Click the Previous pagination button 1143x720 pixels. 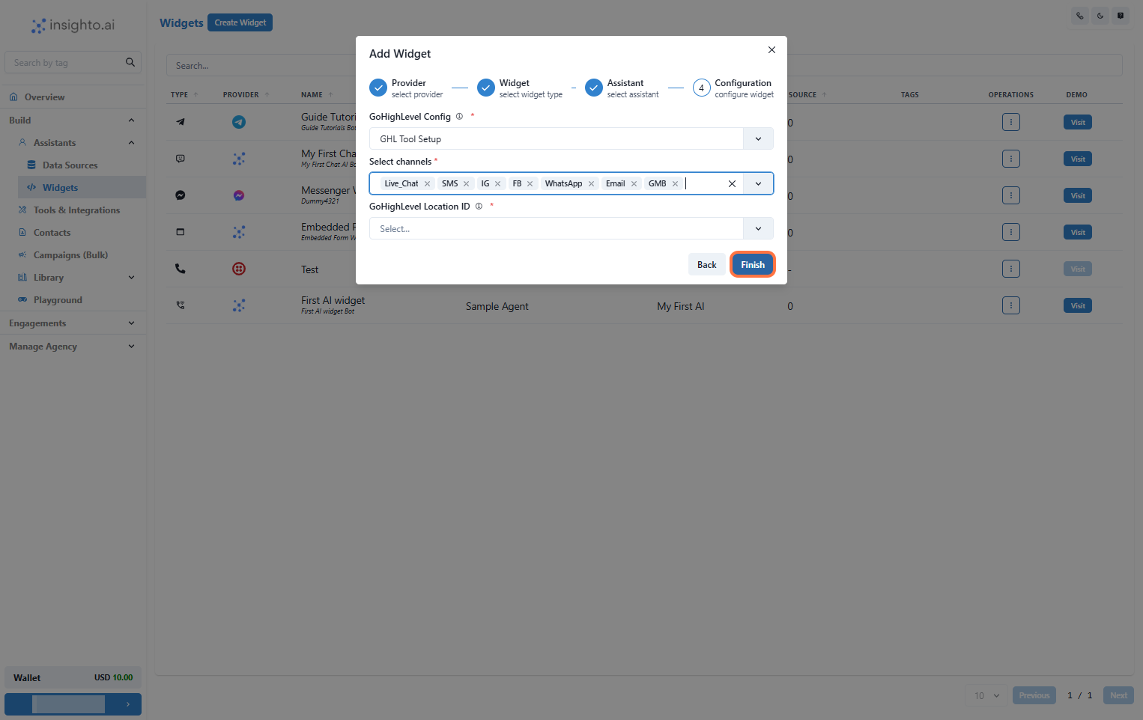coord(1034,695)
